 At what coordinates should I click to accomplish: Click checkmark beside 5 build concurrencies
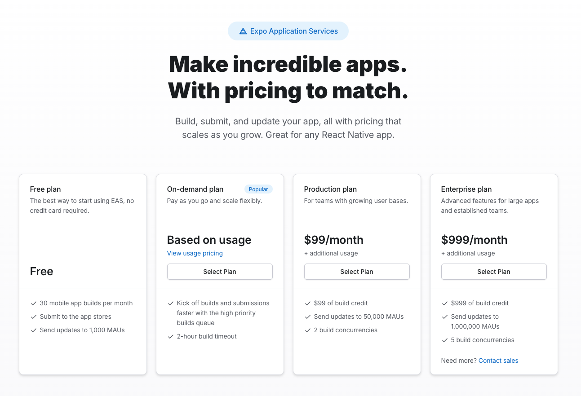point(445,340)
